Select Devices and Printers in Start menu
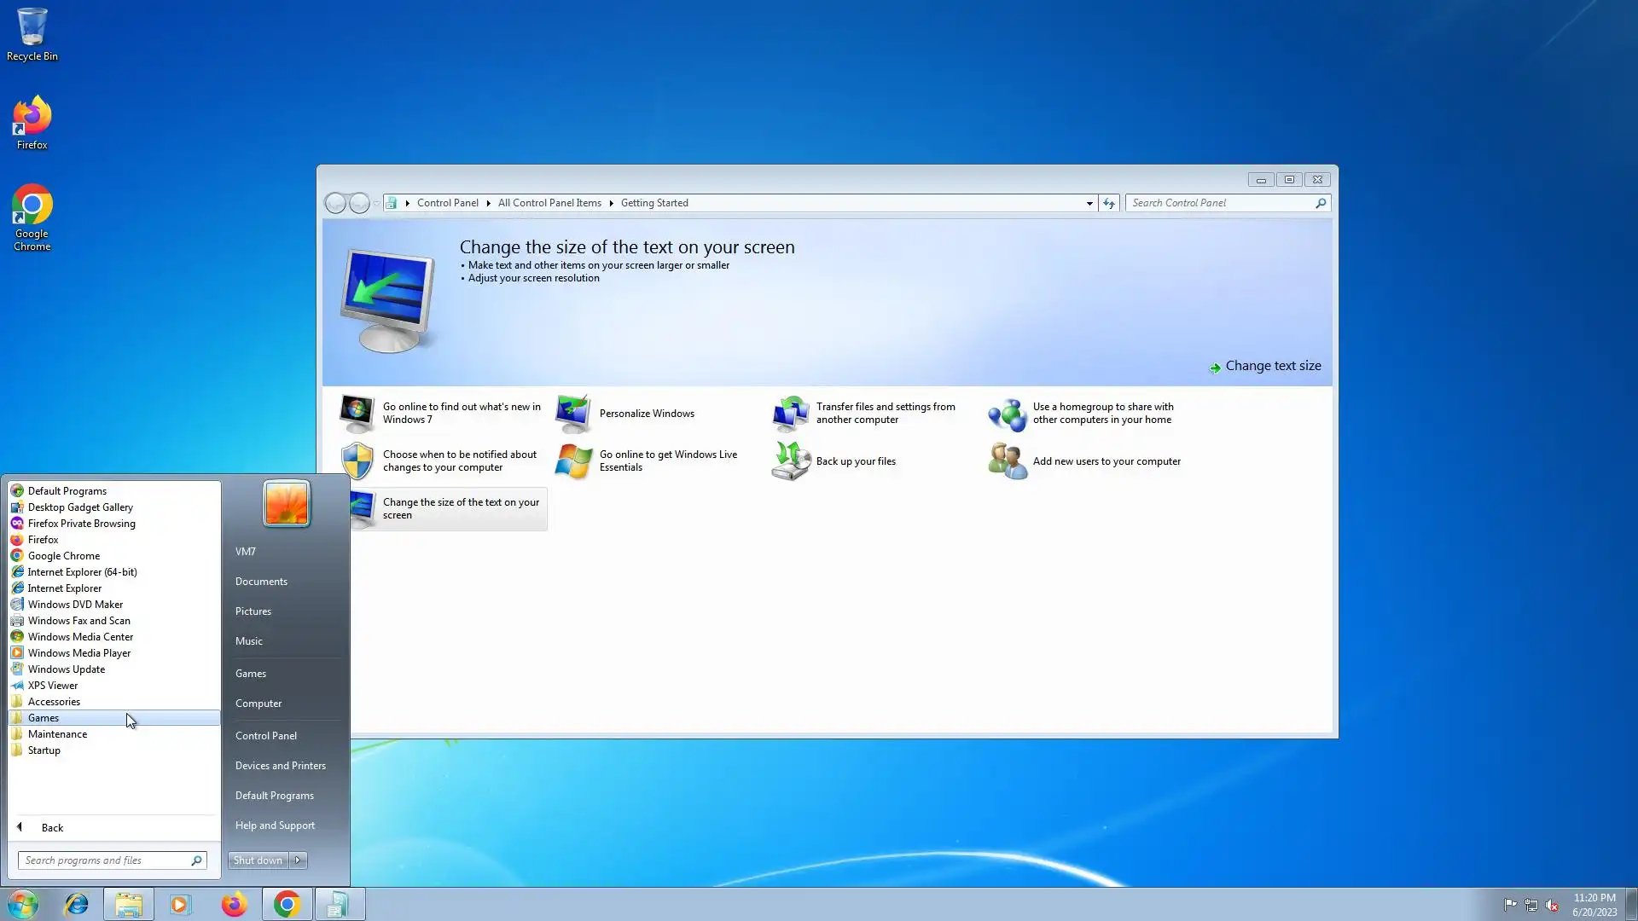1638x921 pixels. click(281, 766)
